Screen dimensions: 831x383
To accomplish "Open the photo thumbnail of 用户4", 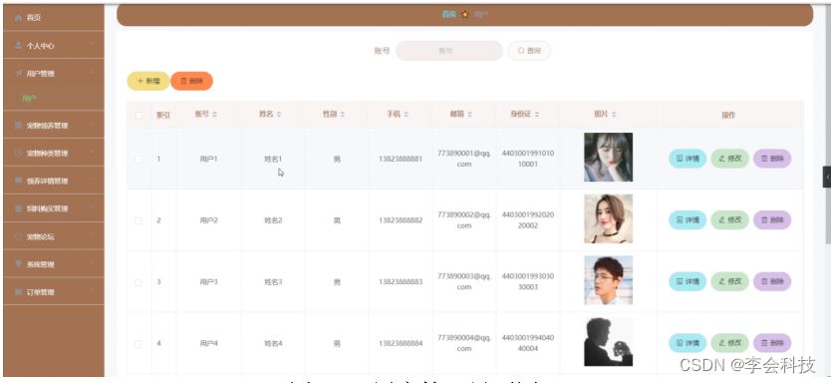I will (x=609, y=342).
